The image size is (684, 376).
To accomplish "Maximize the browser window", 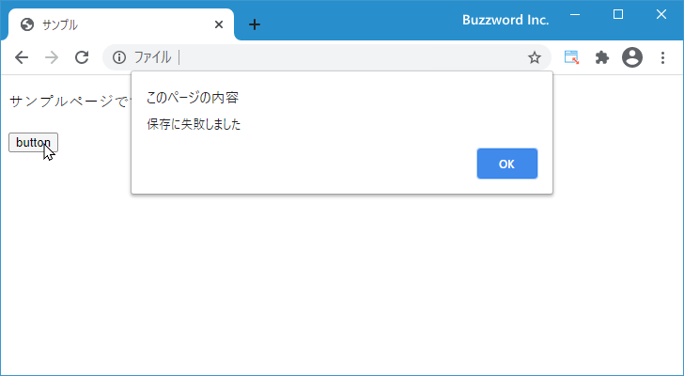I will click(x=618, y=15).
